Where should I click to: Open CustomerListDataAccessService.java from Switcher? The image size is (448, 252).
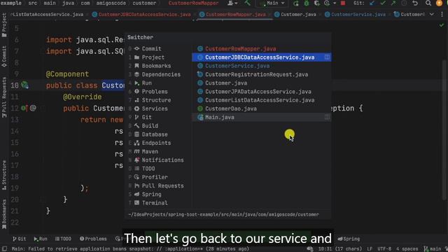pyautogui.click(x=261, y=100)
